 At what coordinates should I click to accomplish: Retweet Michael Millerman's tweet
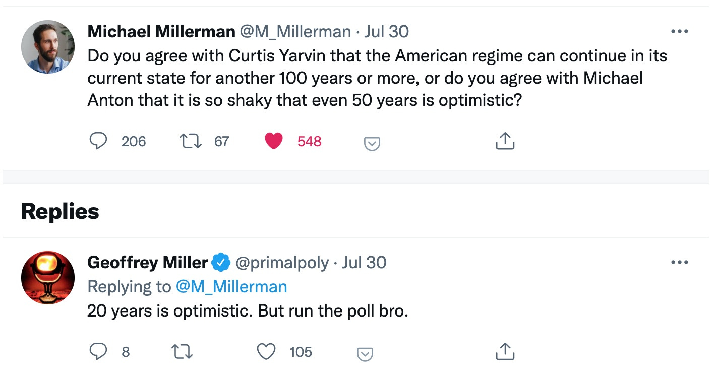pos(192,141)
